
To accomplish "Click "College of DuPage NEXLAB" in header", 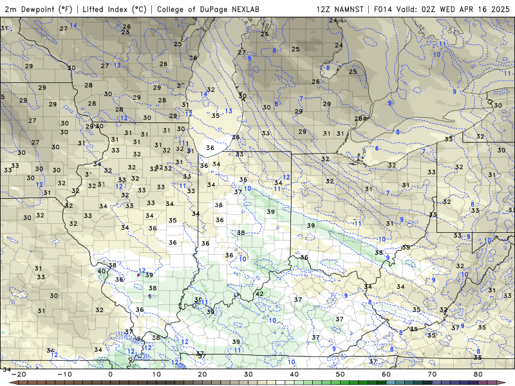I will pyautogui.click(x=208, y=9).
